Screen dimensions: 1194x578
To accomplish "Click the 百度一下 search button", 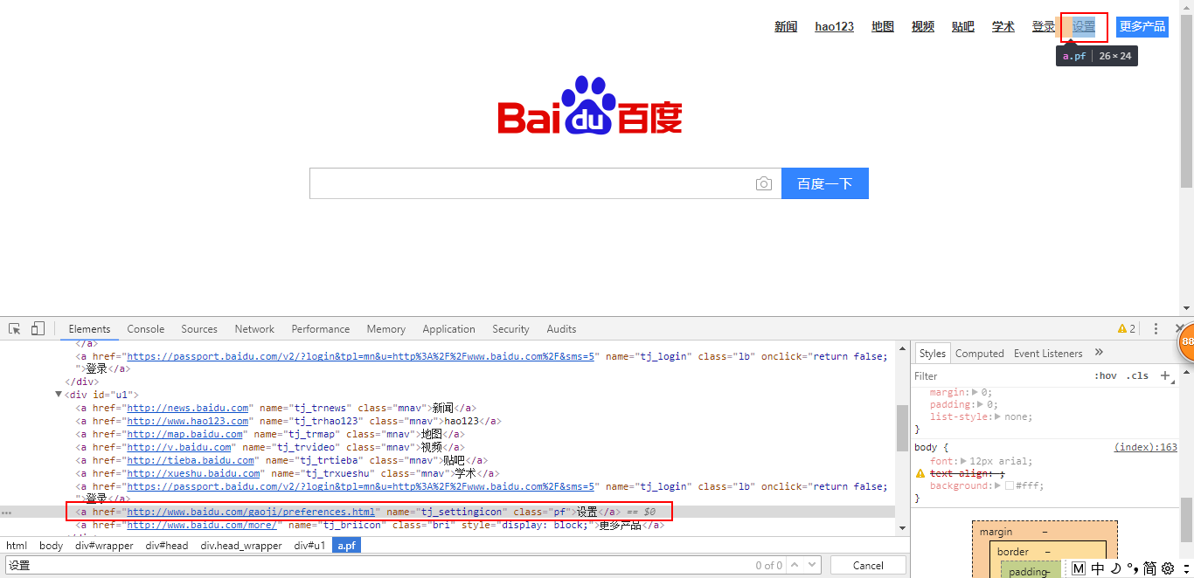I will 825,183.
